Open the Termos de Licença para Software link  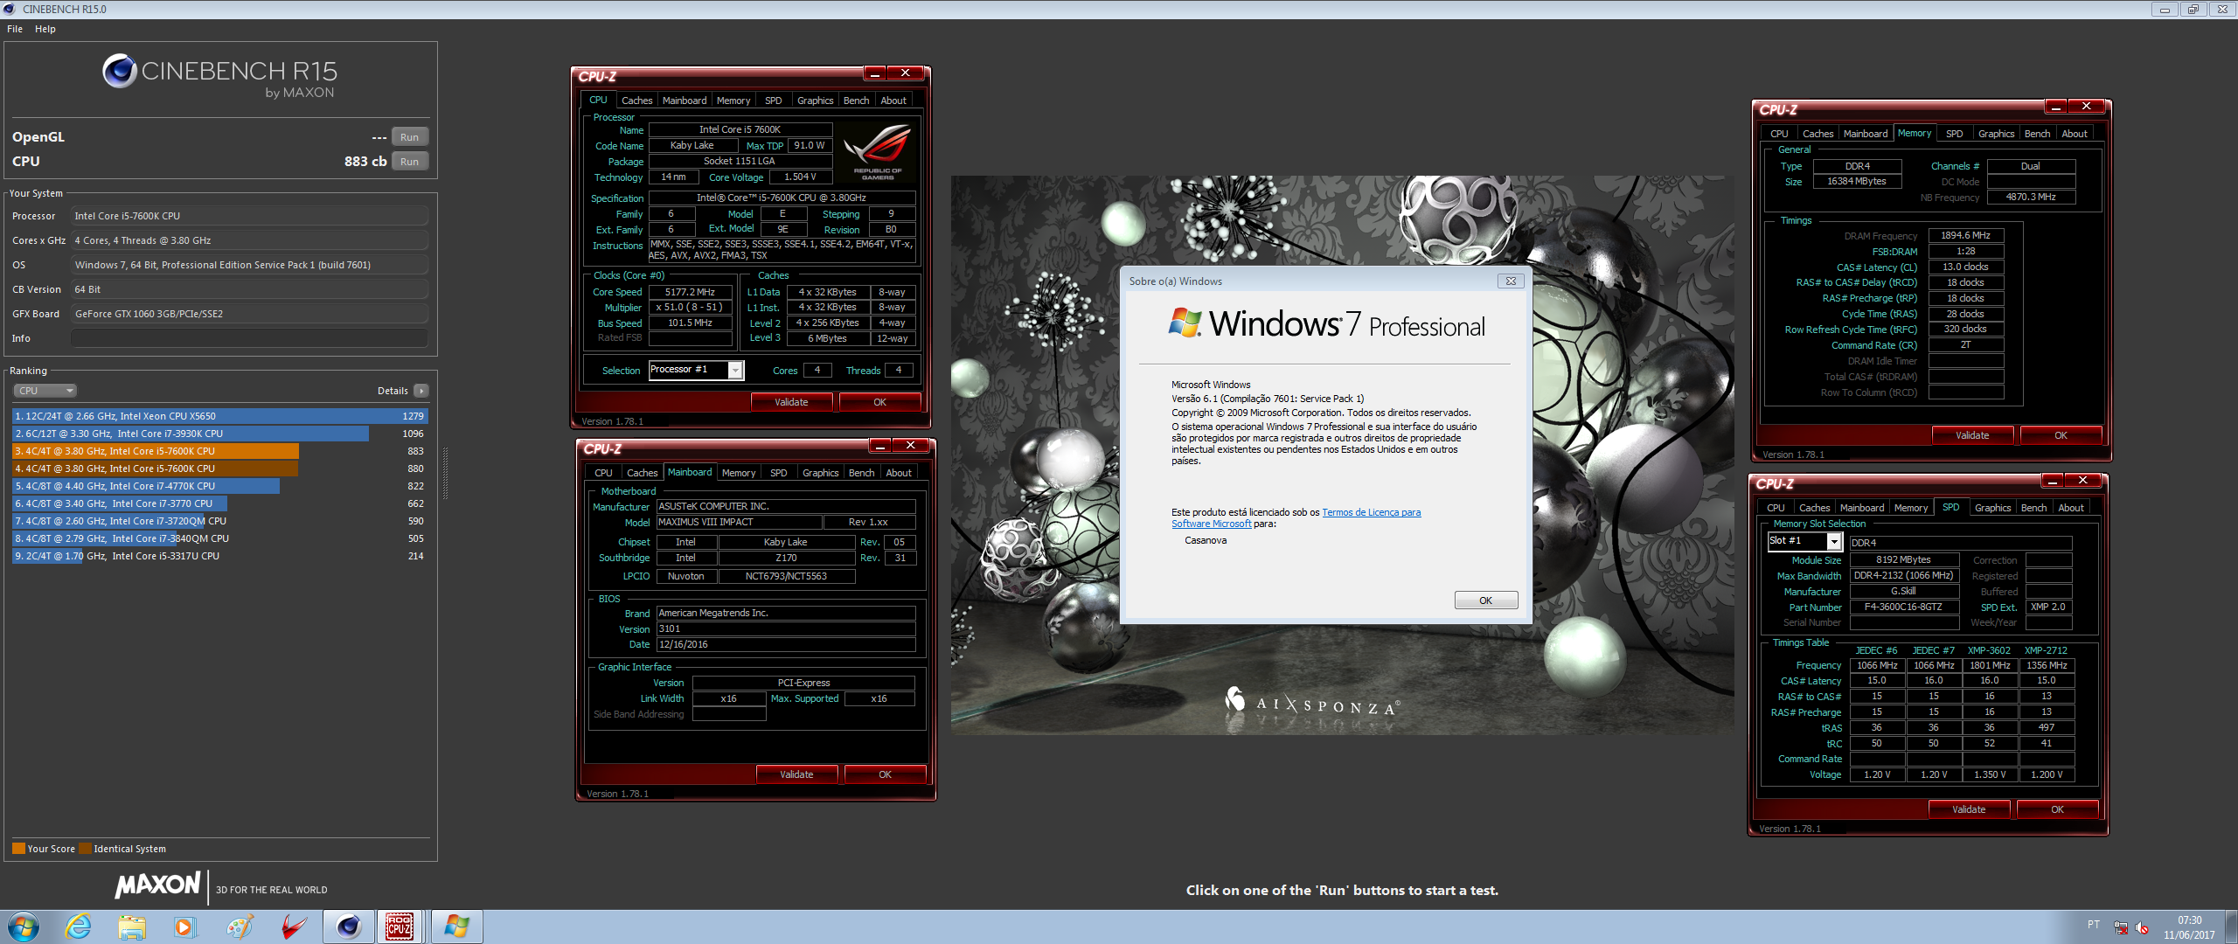click(1296, 518)
